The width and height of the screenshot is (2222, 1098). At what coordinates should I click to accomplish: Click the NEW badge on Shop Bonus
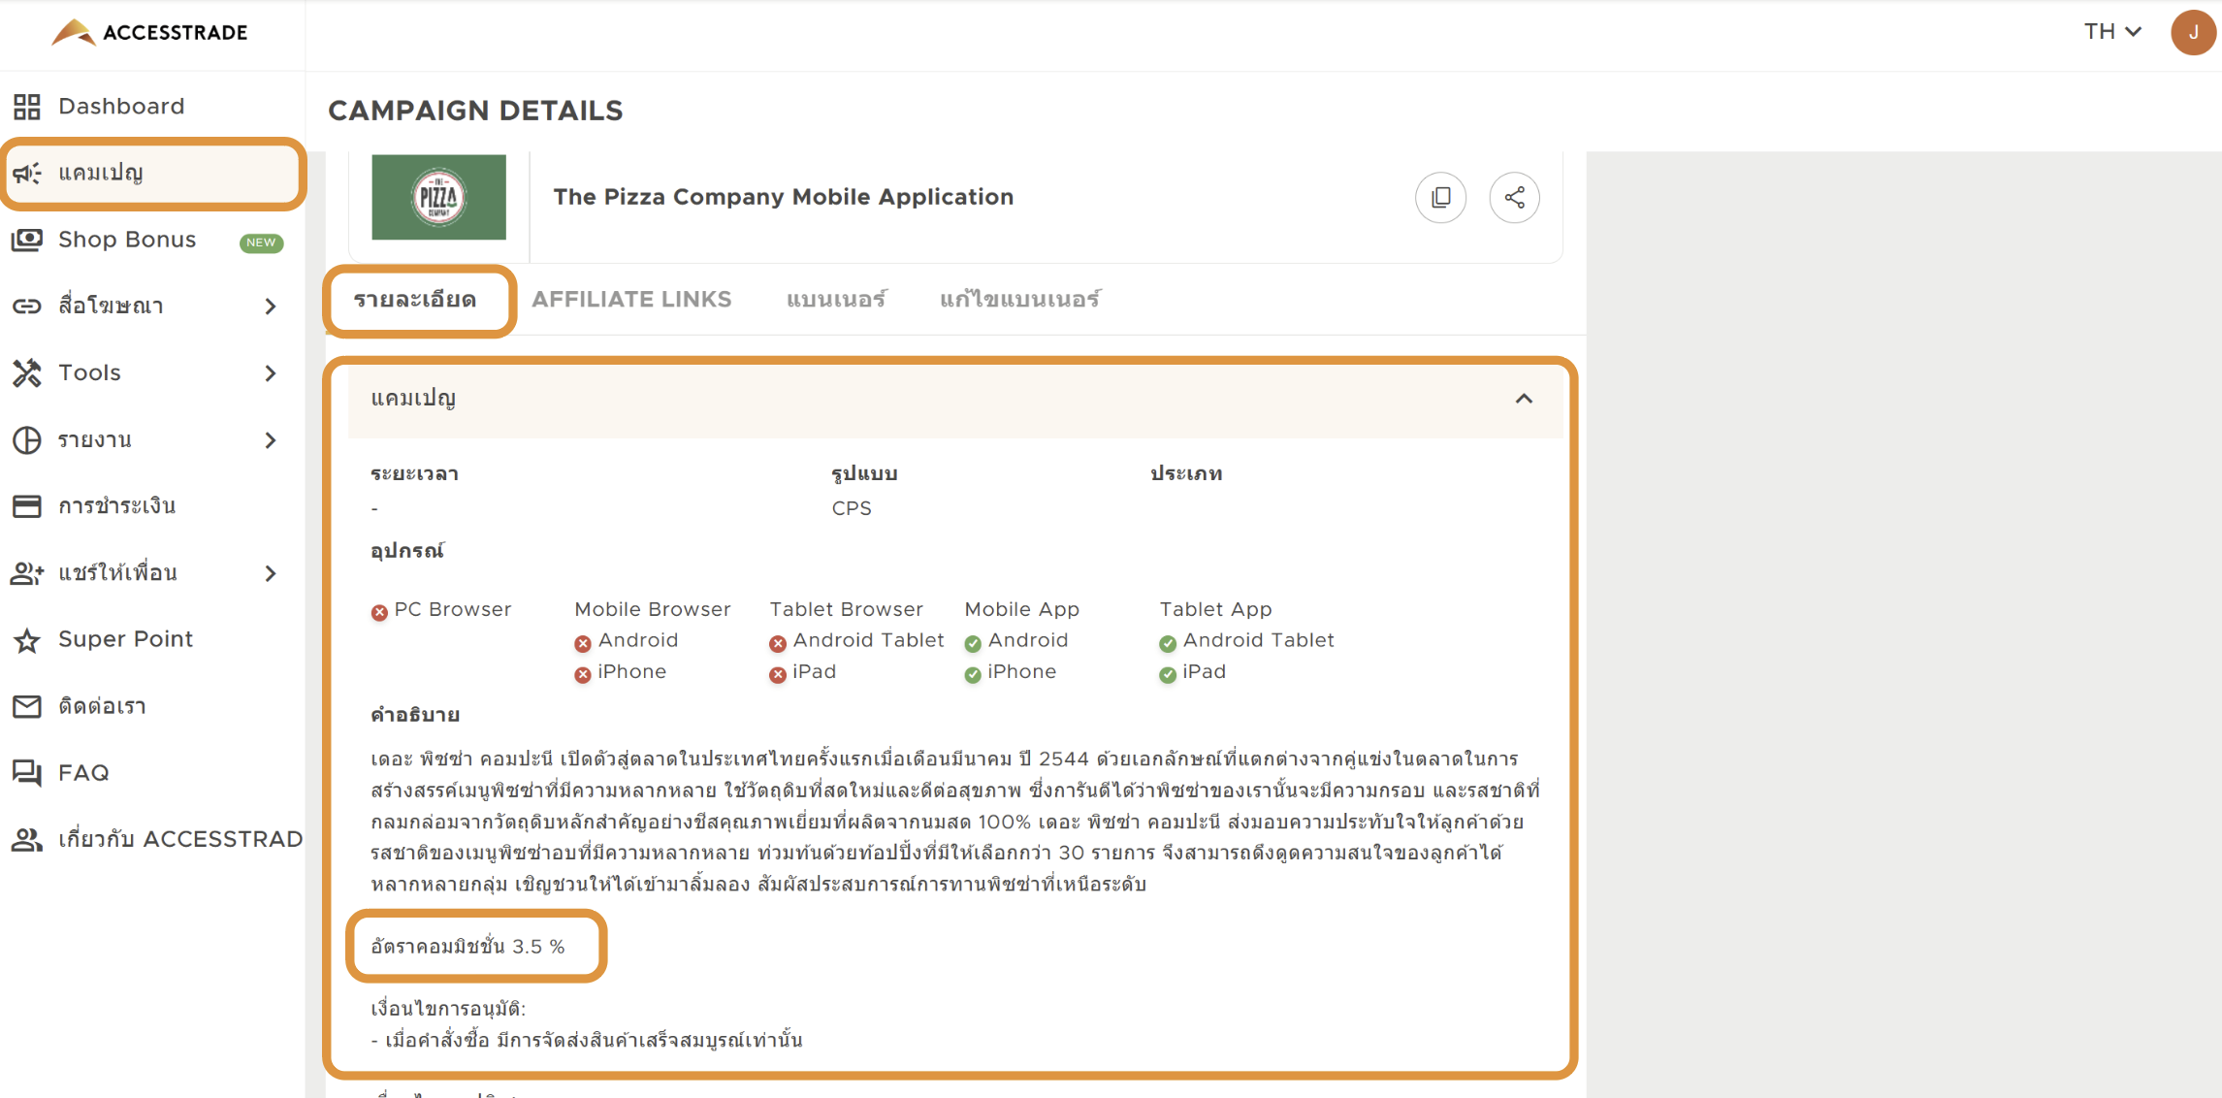(x=261, y=242)
